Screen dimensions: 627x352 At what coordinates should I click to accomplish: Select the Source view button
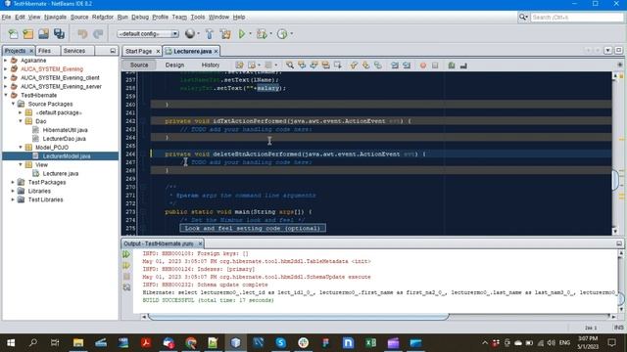point(139,66)
